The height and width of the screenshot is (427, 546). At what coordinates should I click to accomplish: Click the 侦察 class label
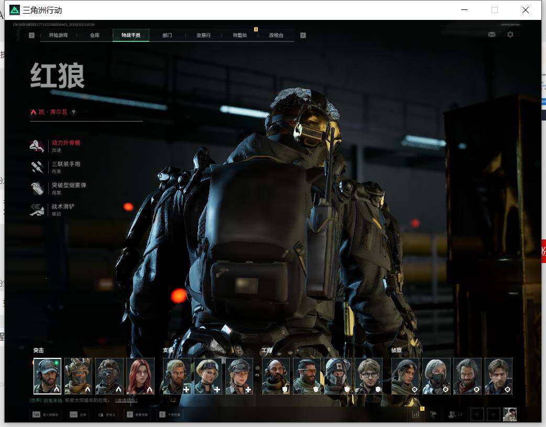tap(397, 351)
